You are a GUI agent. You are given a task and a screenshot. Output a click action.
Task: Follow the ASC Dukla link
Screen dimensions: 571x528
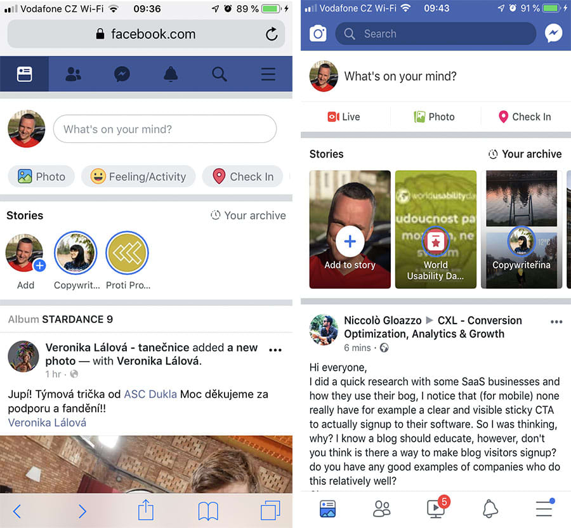pos(150,394)
